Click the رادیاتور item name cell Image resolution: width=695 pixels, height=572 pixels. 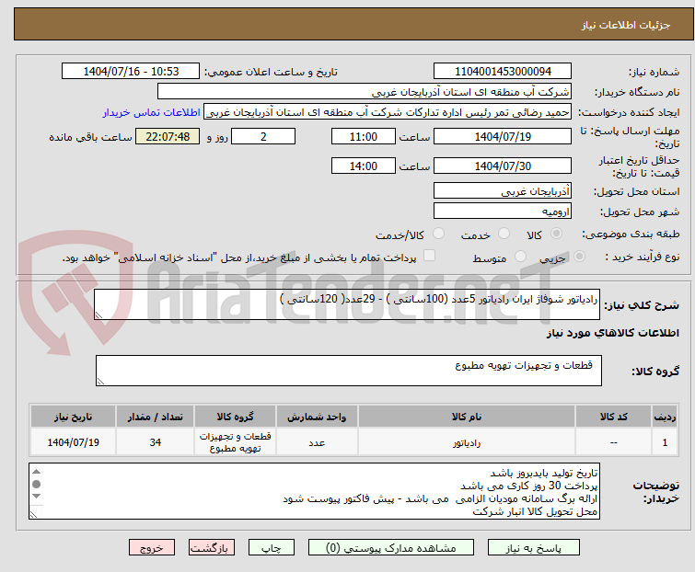pos(467,442)
